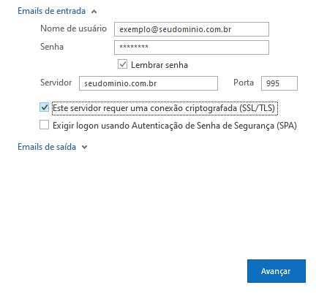Click the Senha label

pos(52,47)
